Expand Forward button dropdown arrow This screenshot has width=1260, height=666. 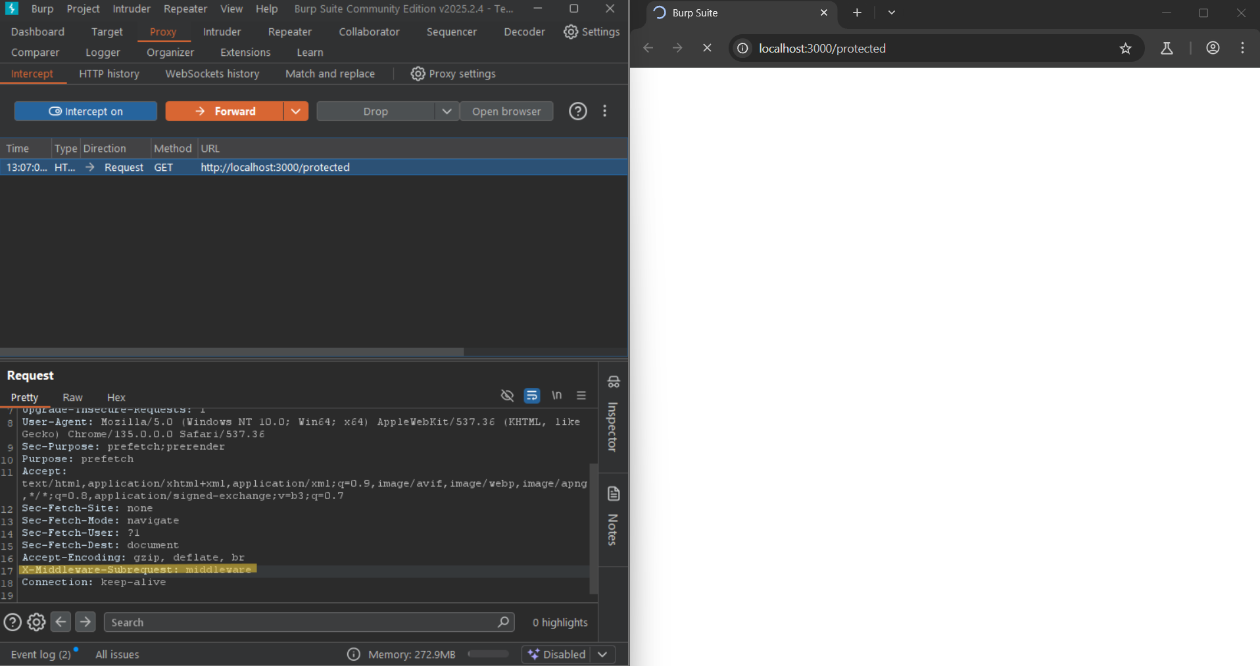296,111
